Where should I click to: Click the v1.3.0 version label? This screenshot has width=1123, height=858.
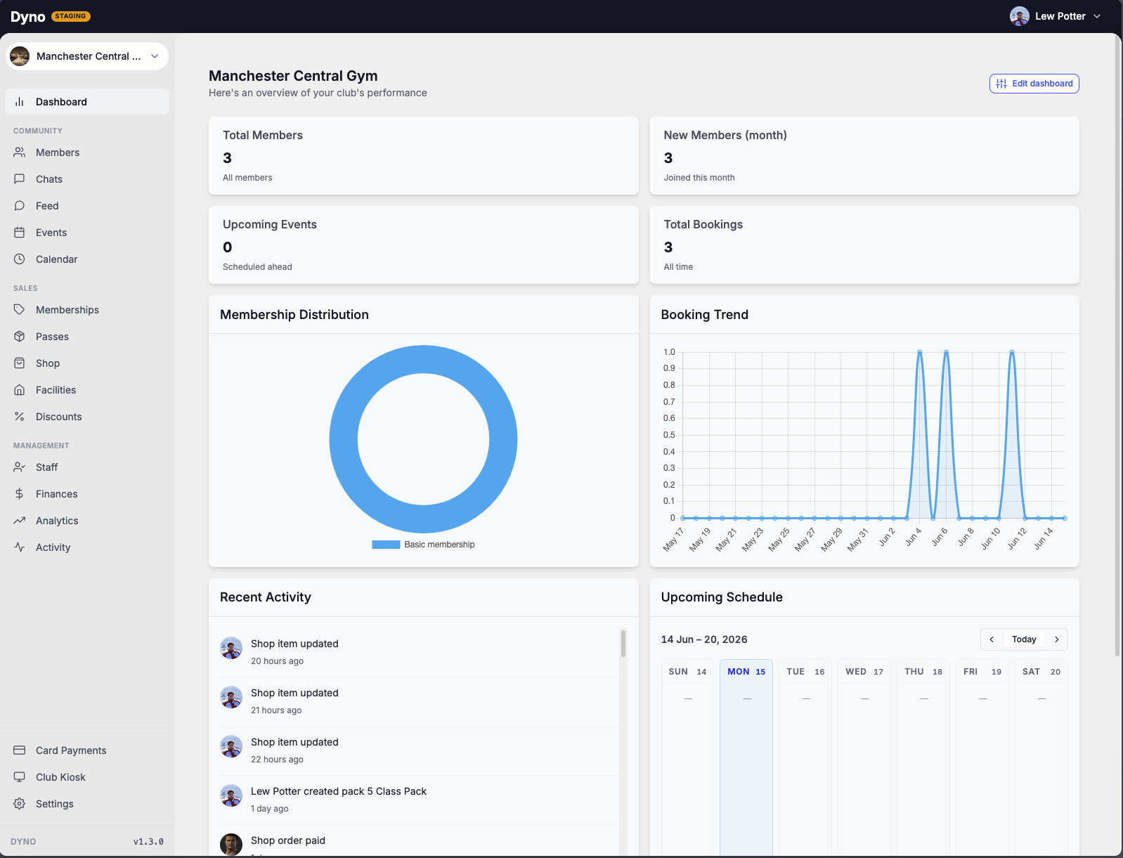(148, 841)
